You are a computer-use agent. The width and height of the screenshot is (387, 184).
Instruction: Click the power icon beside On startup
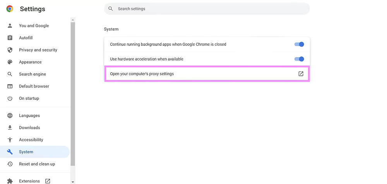pos(10,98)
